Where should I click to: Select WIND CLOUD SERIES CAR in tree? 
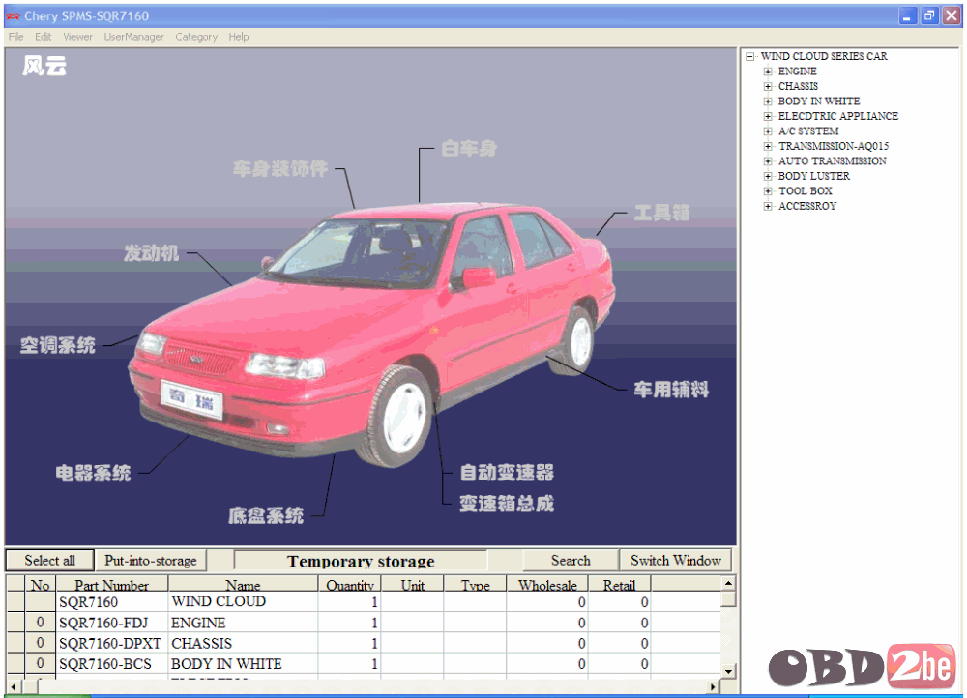[x=824, y=56]
